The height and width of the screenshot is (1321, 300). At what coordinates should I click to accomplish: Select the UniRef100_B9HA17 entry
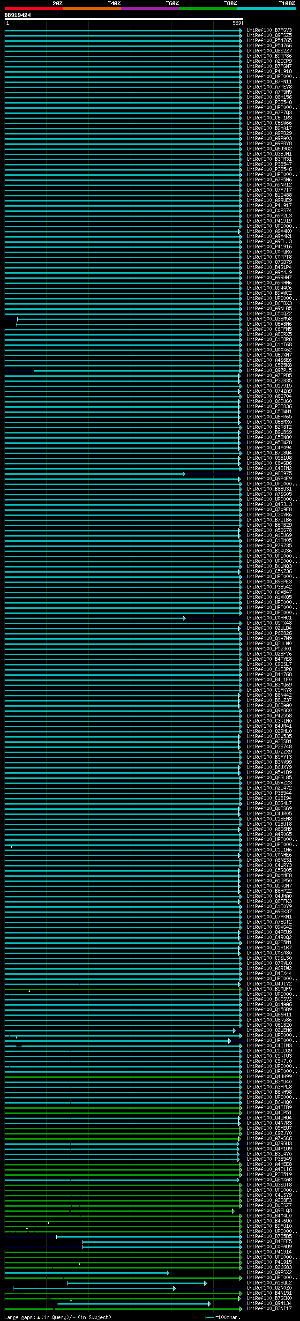269,128
